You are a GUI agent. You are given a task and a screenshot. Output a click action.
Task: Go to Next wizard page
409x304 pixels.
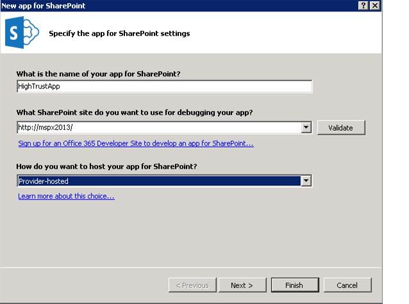pyautogui.click(x=242, y=285)
